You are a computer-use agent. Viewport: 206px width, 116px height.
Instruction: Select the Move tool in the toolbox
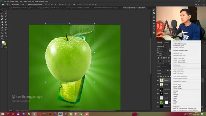click(2, 11)
